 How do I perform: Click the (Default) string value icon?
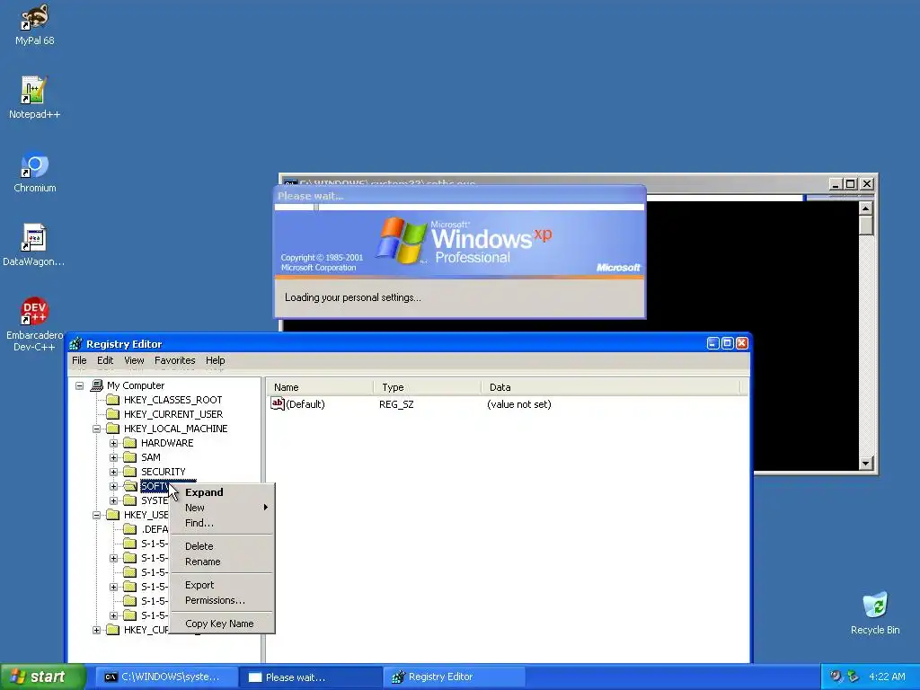(277, 403)
